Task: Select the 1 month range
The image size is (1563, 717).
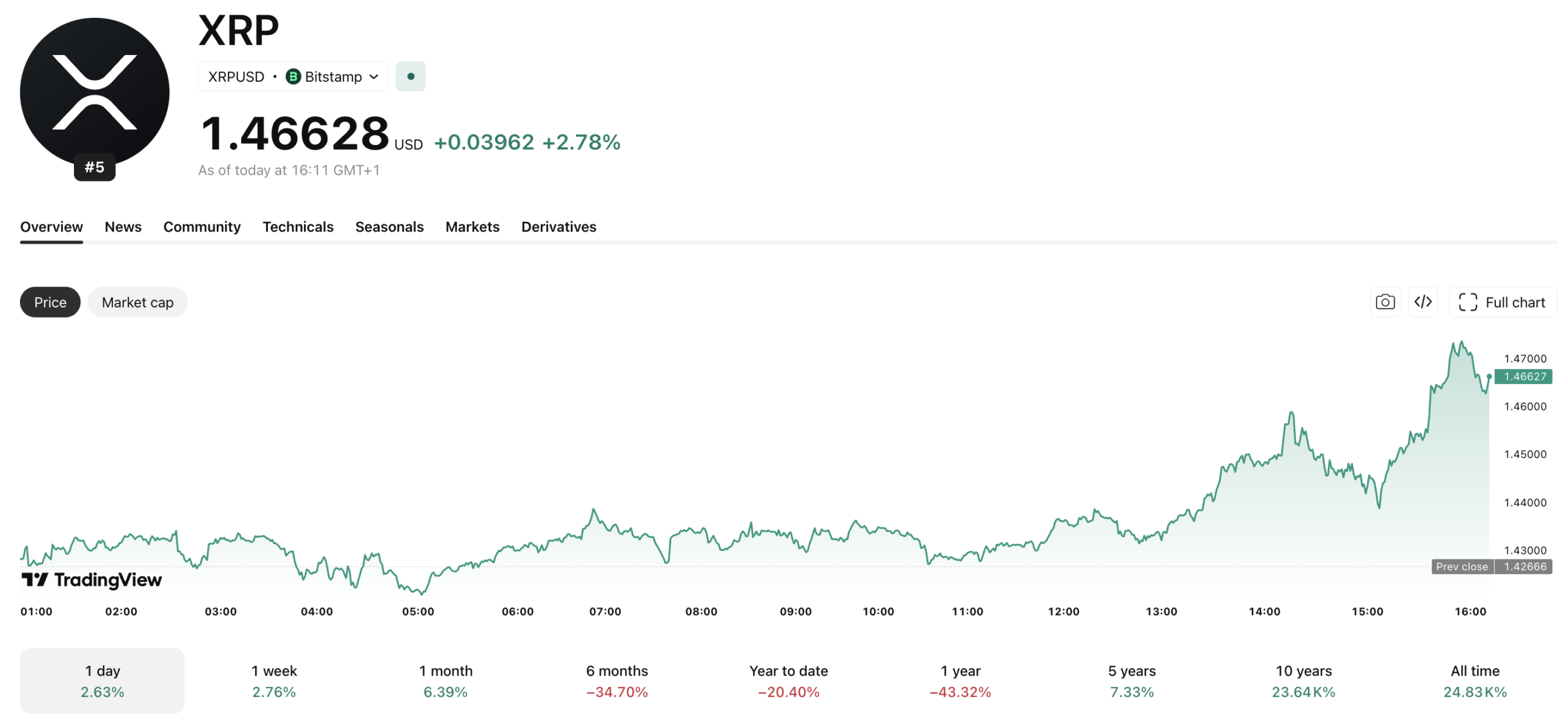Action: (445, 681)
